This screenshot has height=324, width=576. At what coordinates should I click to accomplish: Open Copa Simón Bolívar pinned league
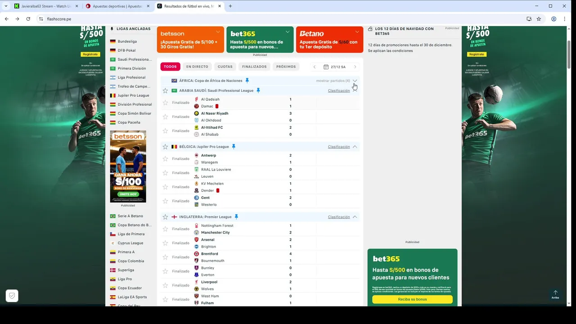[134, 113]
